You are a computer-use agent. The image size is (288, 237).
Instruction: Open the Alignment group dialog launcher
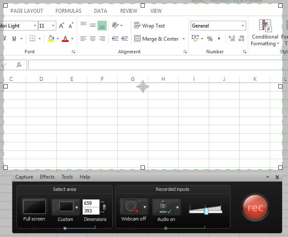pos(185,52)
